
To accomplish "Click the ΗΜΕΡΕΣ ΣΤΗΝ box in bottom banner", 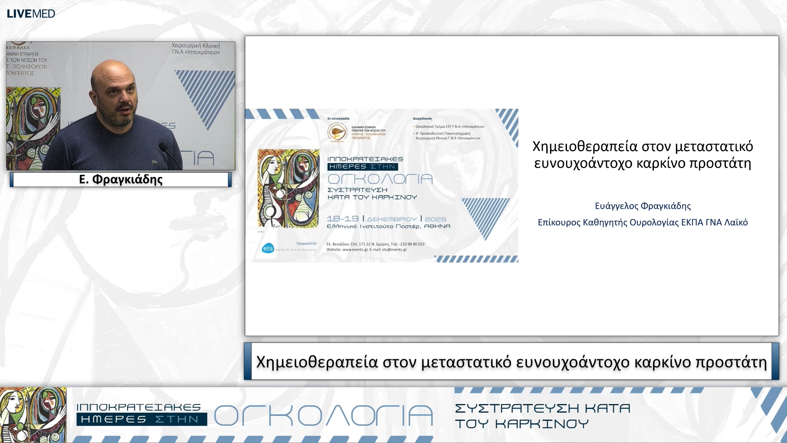I will [141, 419].
